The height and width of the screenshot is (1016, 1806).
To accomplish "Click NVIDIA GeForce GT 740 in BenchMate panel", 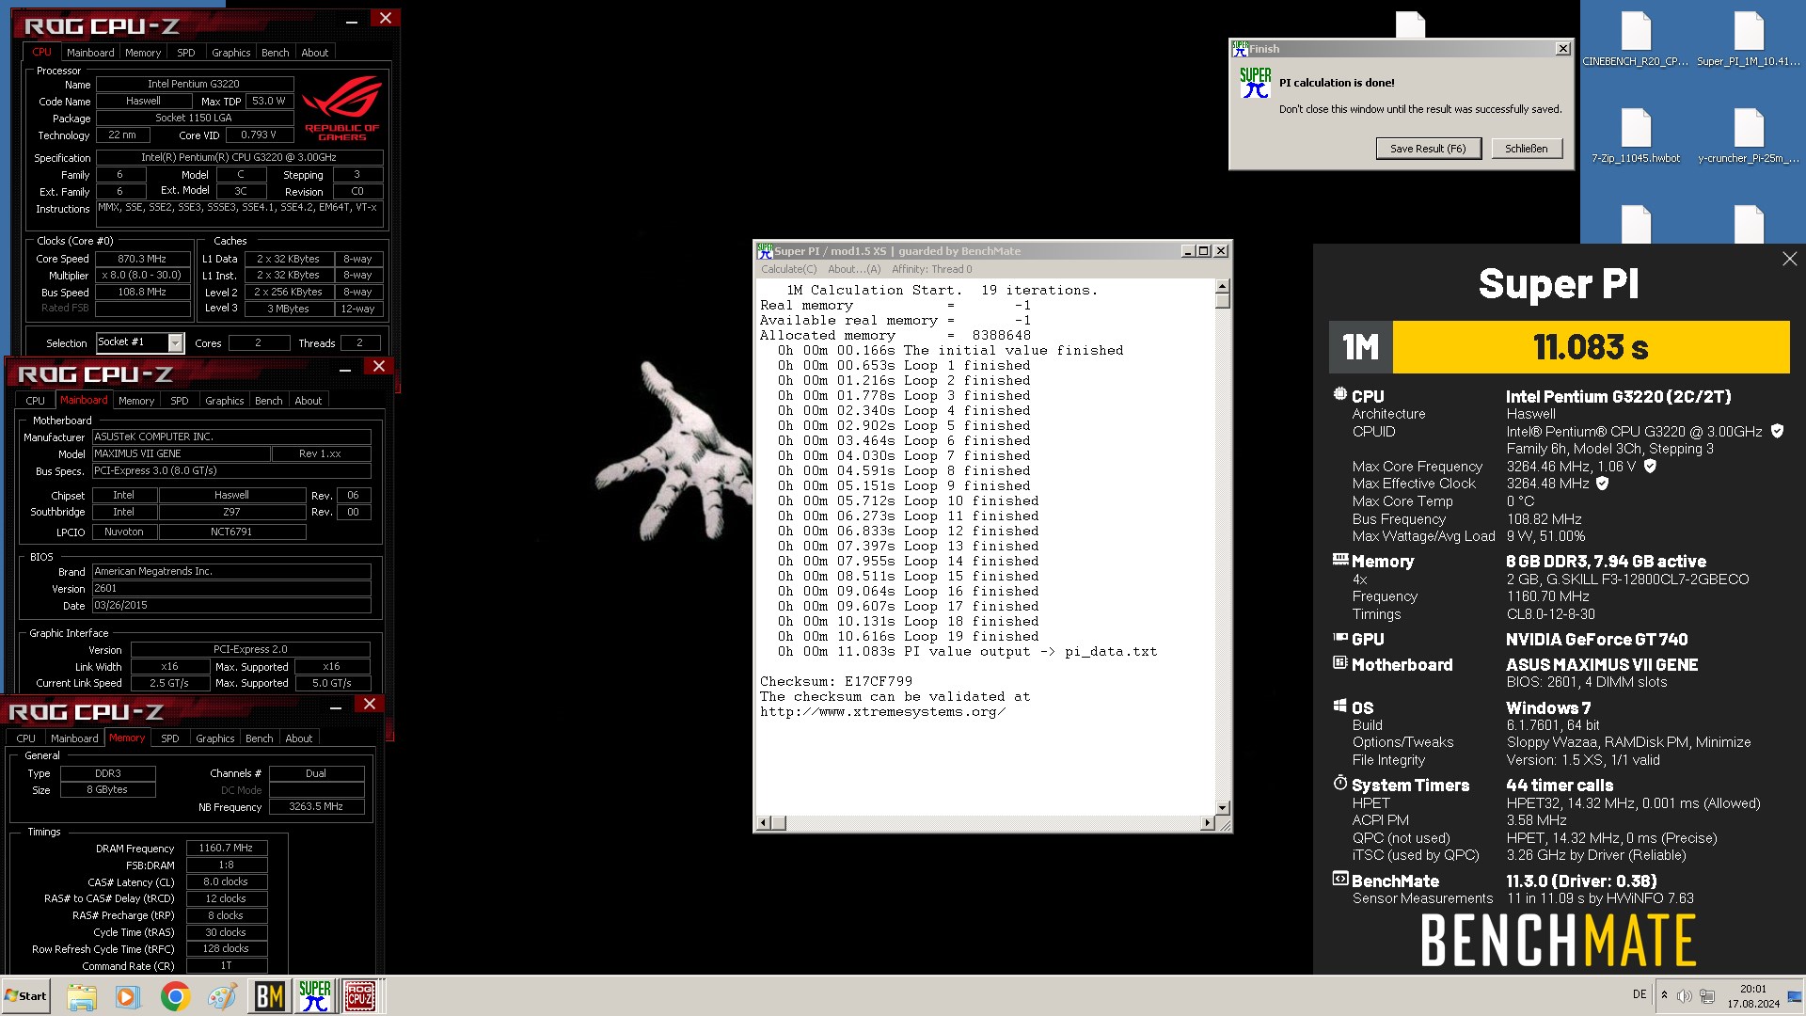I will (x=1596, y=640).
